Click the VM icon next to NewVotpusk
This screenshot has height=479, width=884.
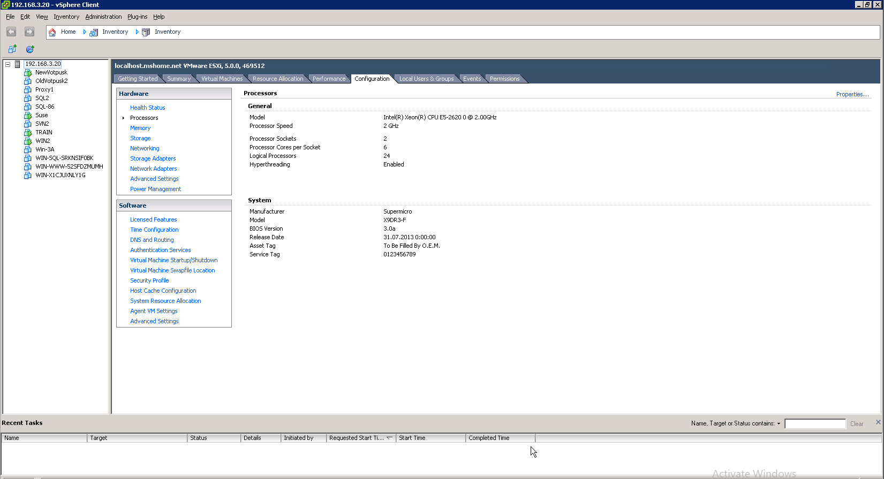28,73
